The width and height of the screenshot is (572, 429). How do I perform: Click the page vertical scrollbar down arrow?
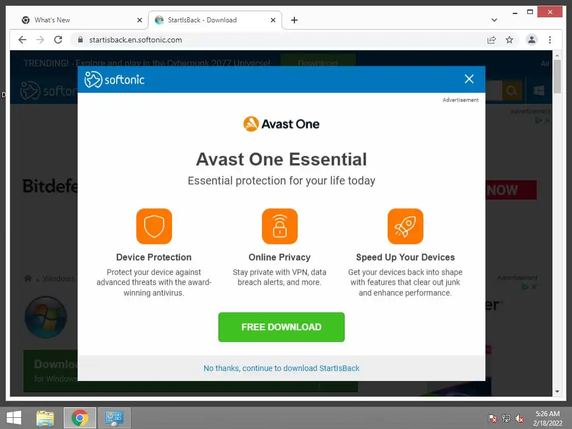(557, 392)
